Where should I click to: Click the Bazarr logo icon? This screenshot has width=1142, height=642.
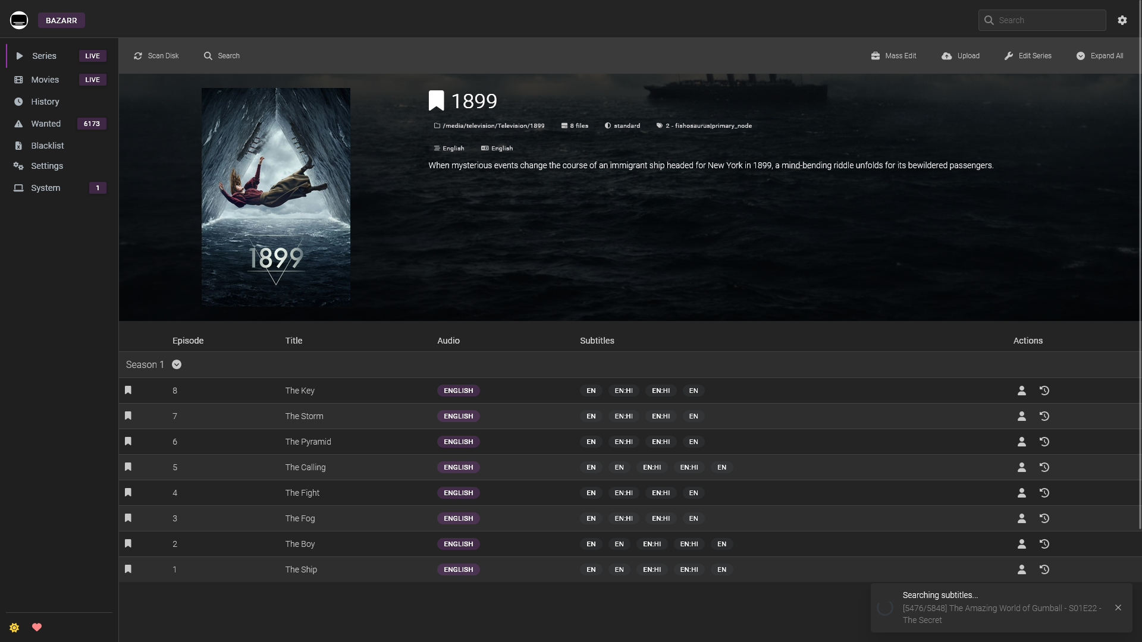tap(19, 20)
